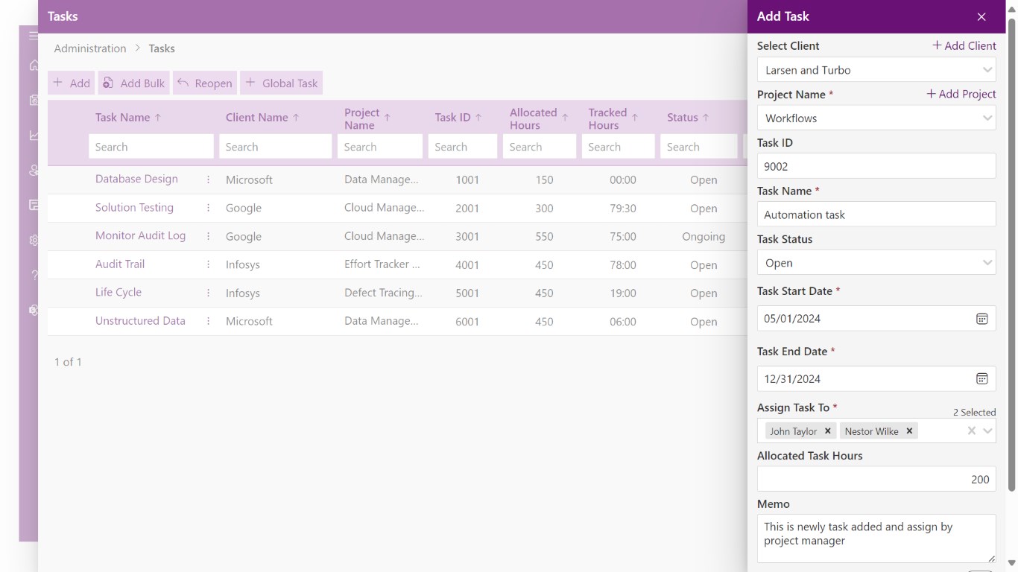Focus the Tracked Hours search filter
This screenshot has width=1018, height=572.
[x=618, y=147]
